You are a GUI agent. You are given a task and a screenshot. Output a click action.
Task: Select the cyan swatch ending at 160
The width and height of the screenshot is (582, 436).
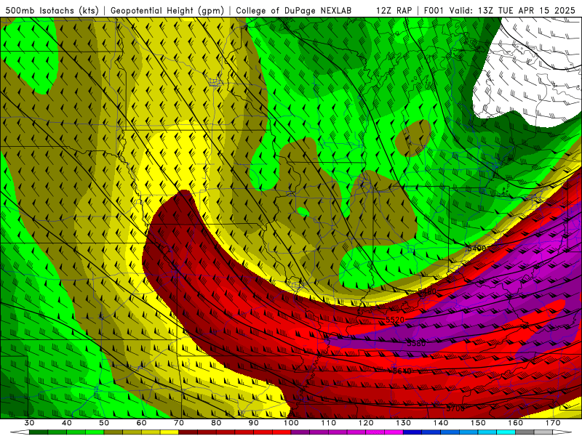coord(506,432)
